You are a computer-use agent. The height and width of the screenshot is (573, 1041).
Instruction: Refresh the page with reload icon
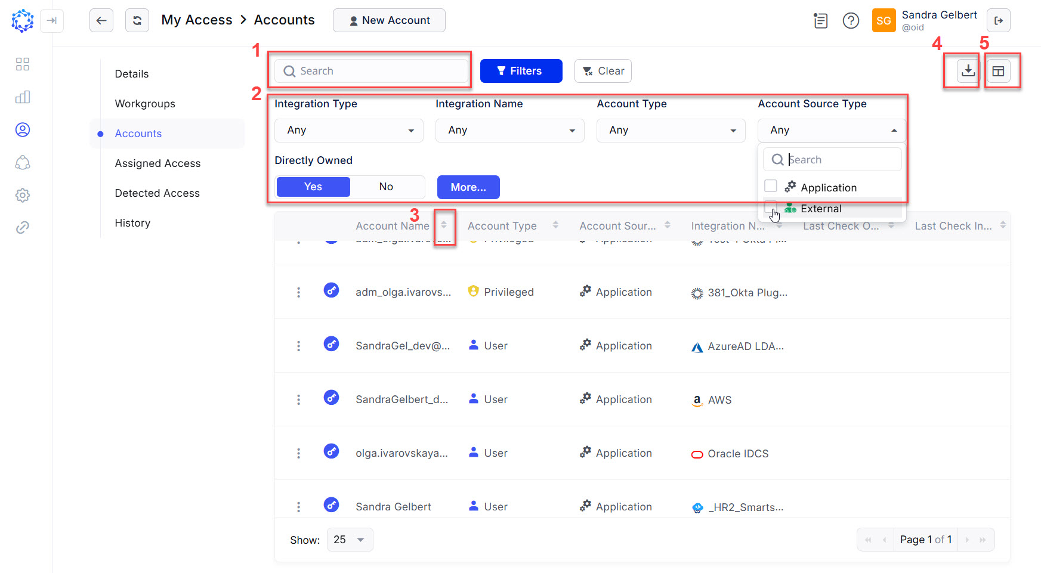[137, 20]
